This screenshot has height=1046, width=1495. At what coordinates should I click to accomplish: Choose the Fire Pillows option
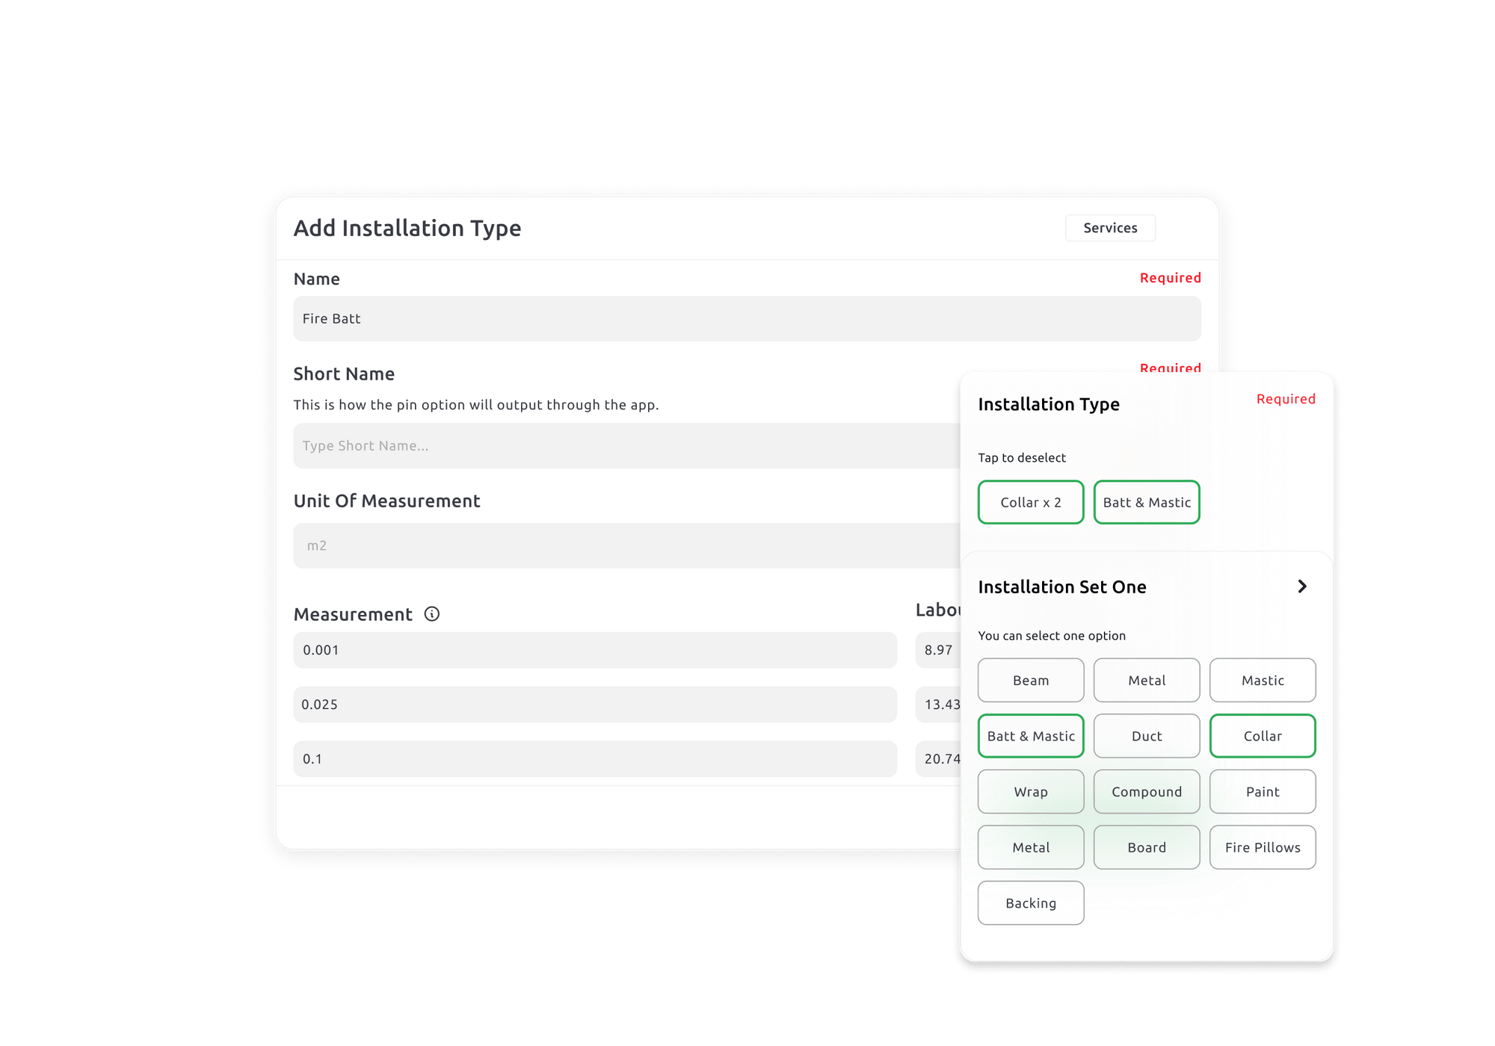[x=1263, y=847]
